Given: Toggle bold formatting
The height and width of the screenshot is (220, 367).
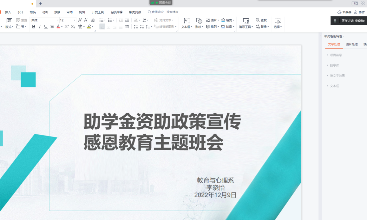Looking at the screenshot, I should [x=34, y=27].
